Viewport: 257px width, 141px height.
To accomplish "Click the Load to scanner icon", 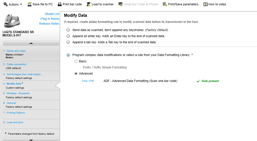I will click(x=88, y=4).
